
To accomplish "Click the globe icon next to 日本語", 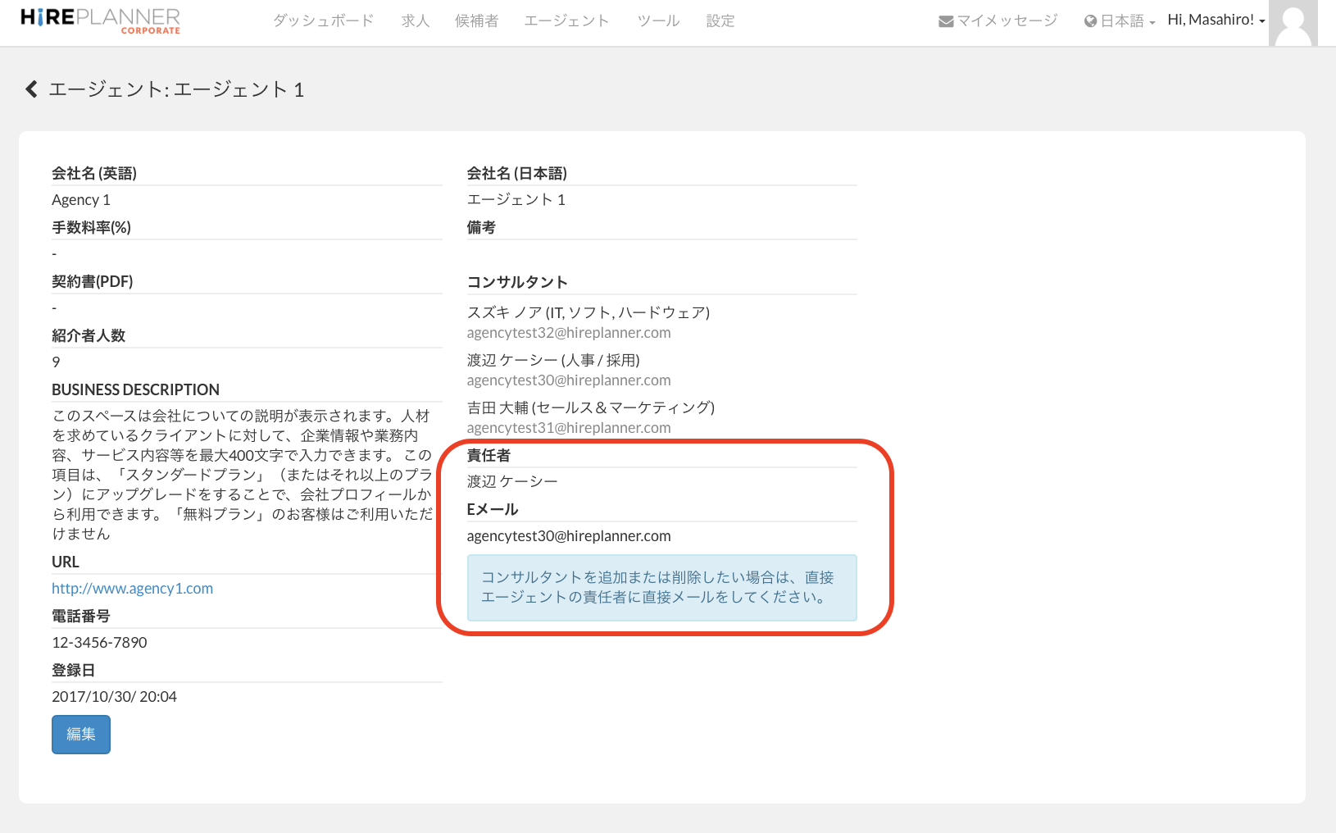I will pos(1090,21).
